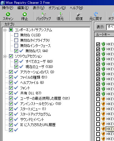Select アンインストールセクション (18) tree item
The width and height of the screenshot is (114, 141).
coord(41,104)
